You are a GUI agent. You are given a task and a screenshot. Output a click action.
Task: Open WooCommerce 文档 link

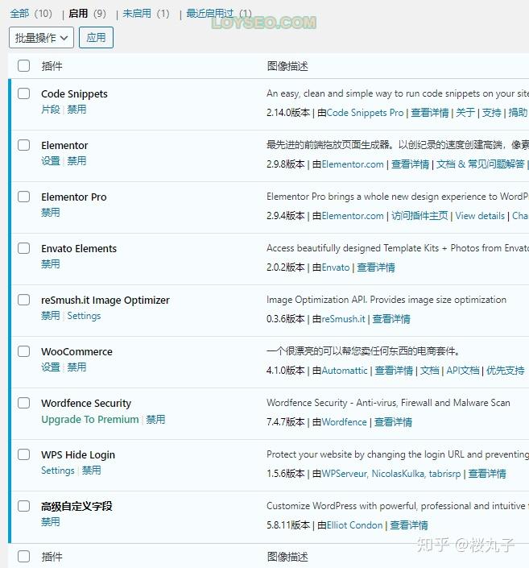[430, 371]
